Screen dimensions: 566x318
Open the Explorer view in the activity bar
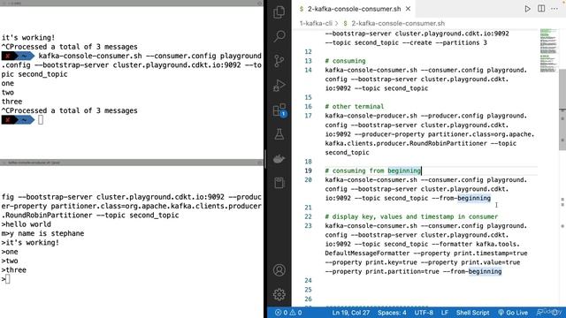[279, 12]
